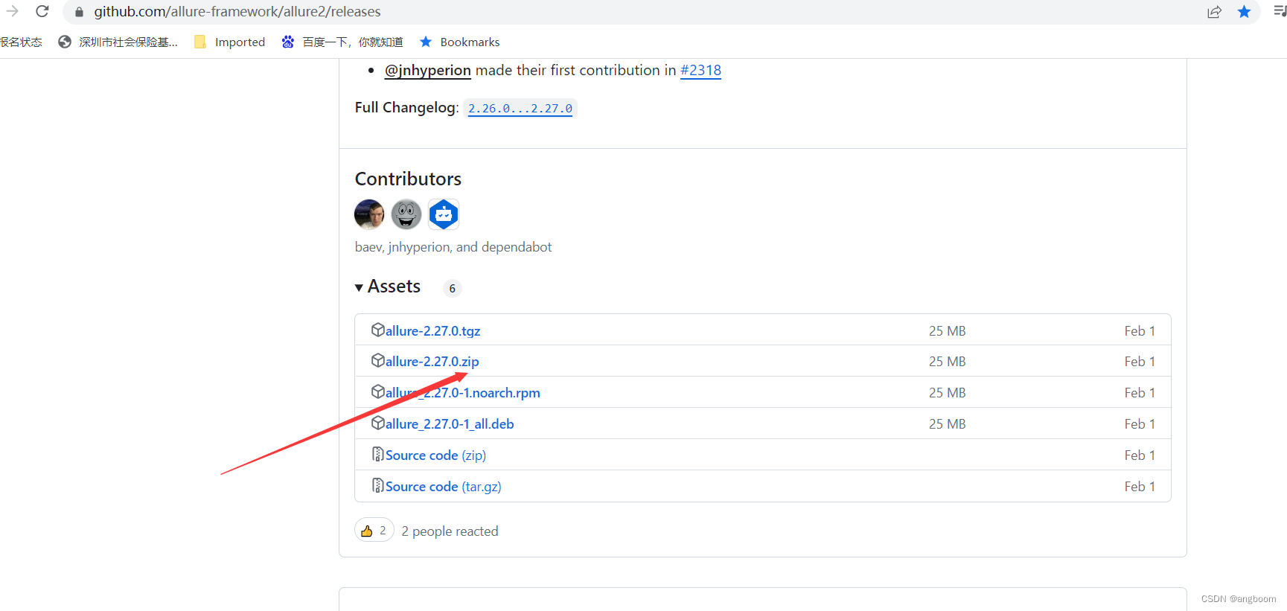Open the 2.26.0...2.27.0 changelog comparison
The image size is (1287, 611).
[520, 108]
